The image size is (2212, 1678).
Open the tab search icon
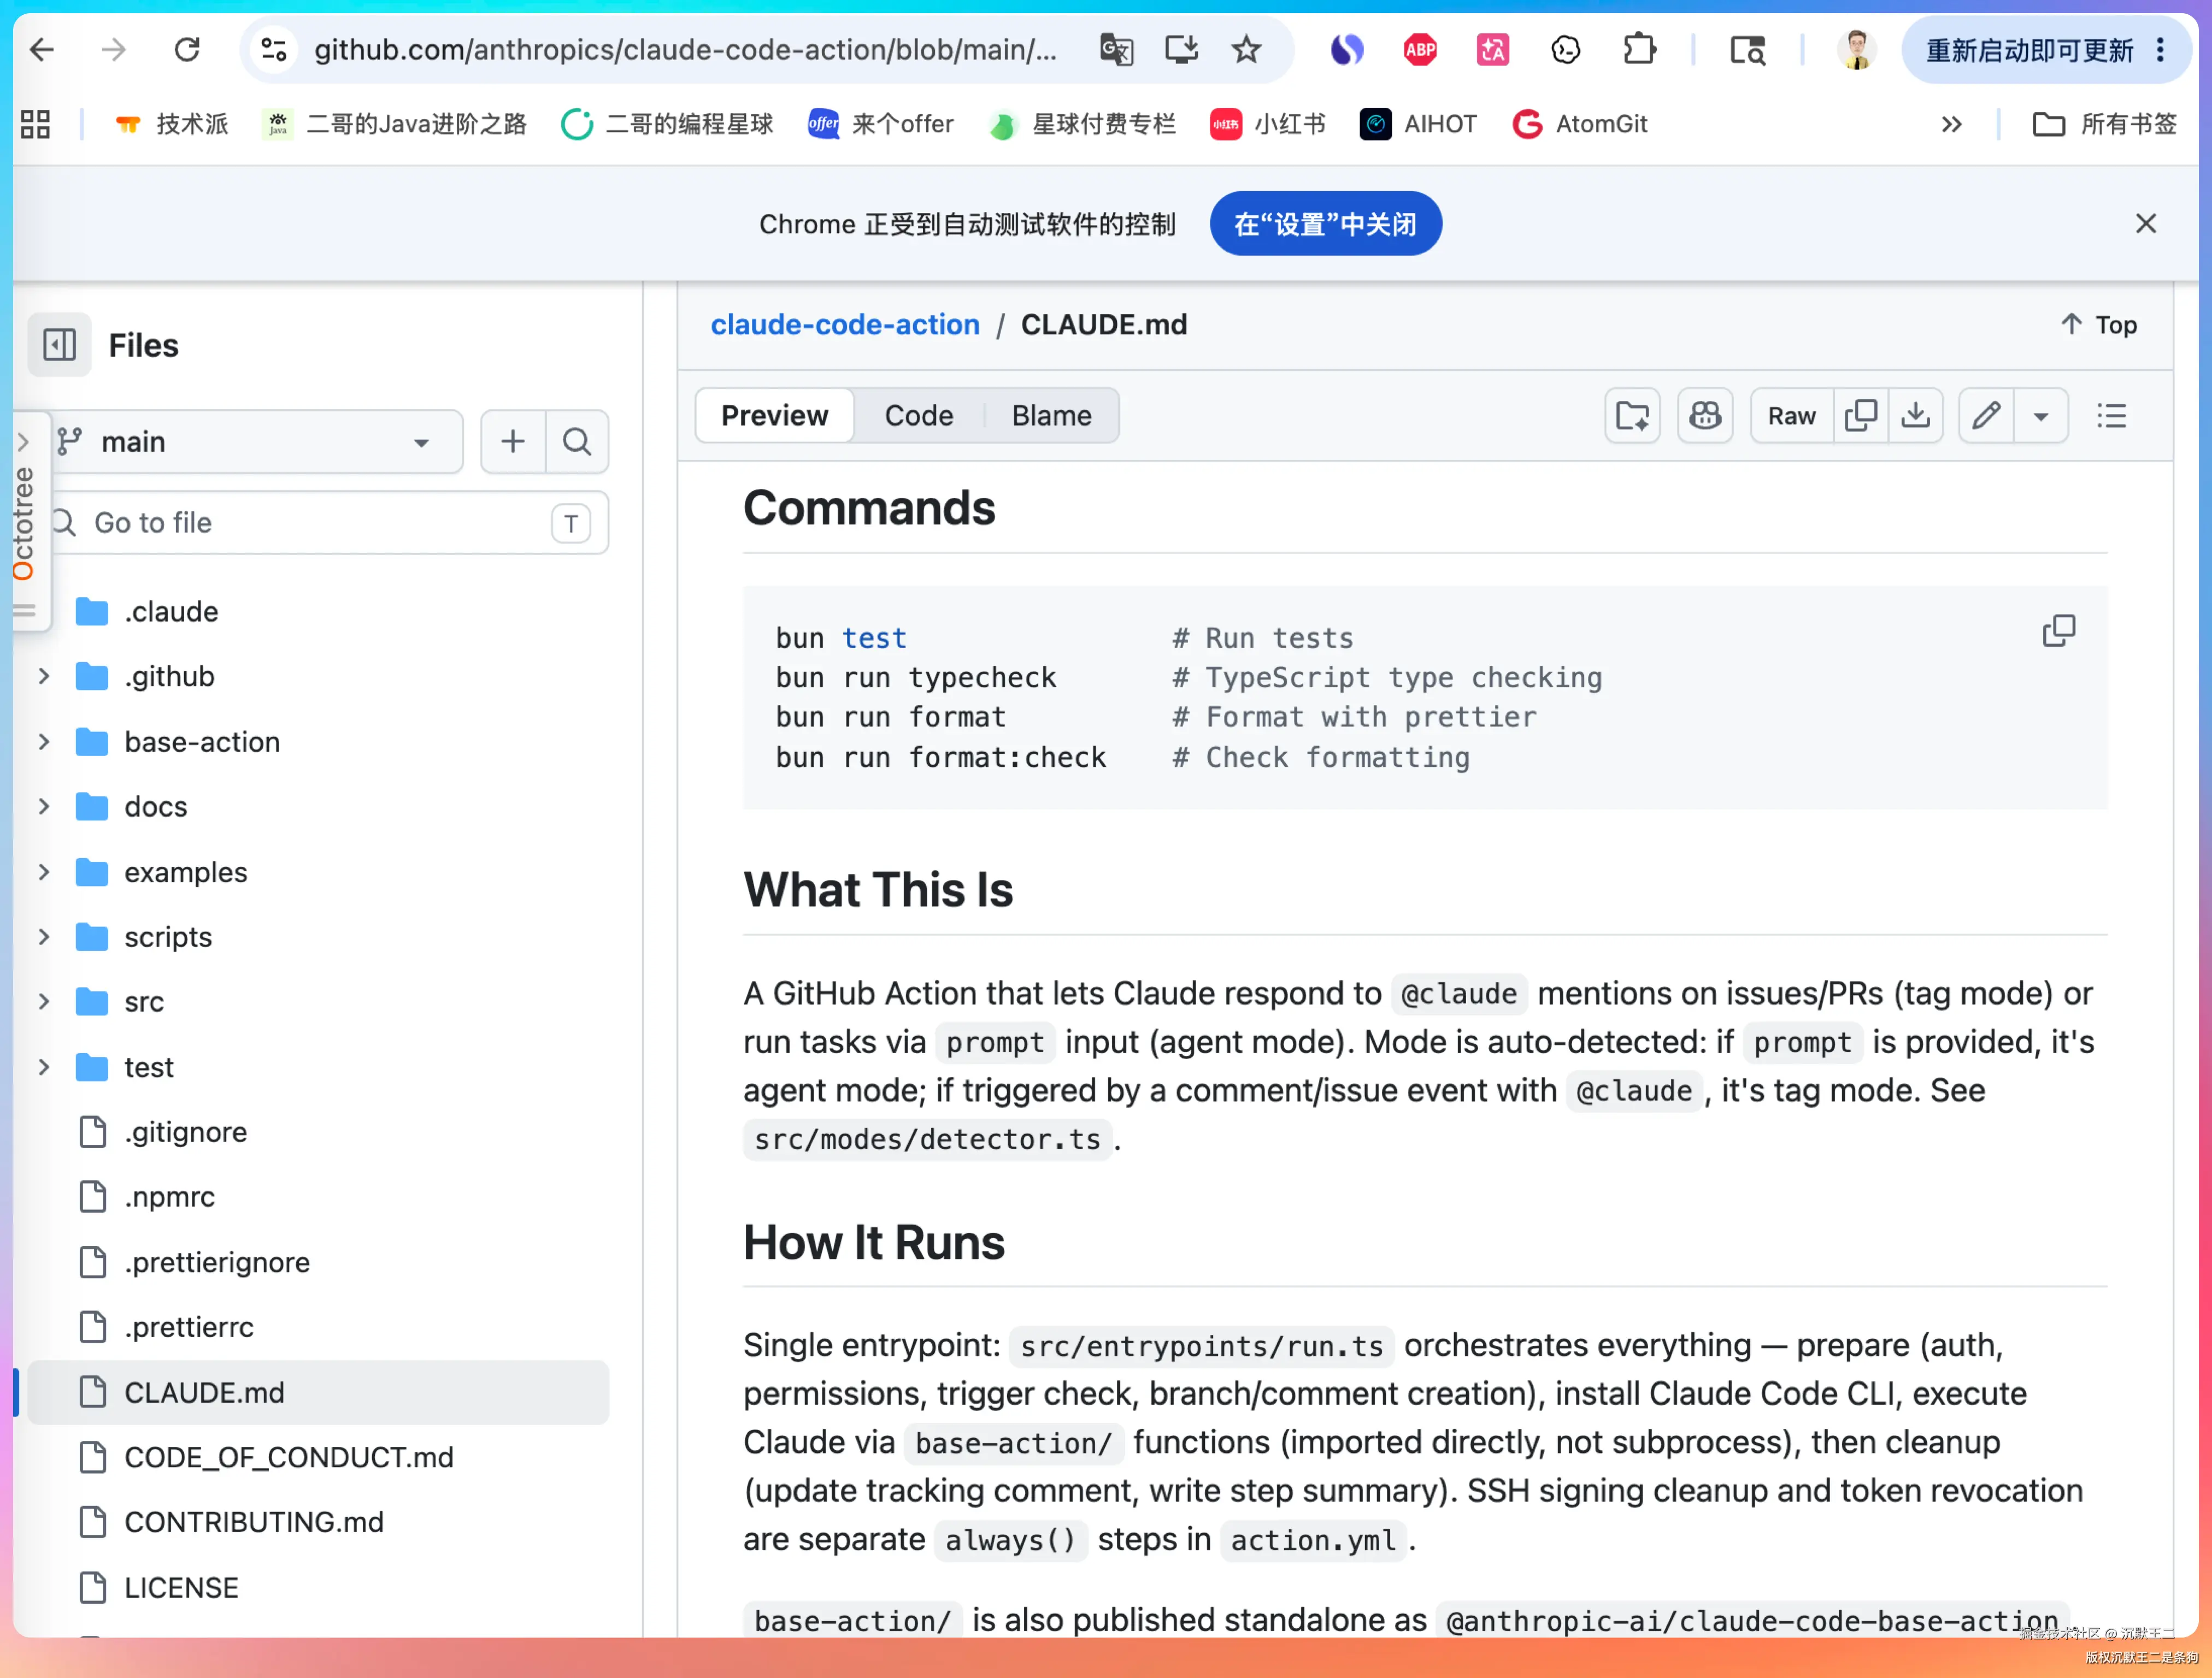click(x=1748, y=49)
